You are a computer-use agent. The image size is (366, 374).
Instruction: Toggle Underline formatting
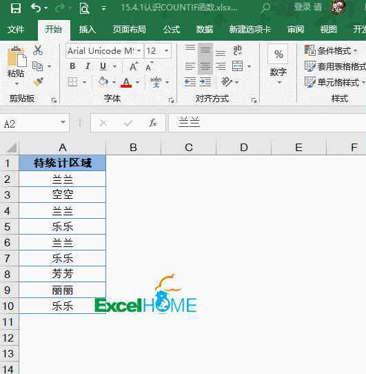pyautogui.click(x=103, y=66)
